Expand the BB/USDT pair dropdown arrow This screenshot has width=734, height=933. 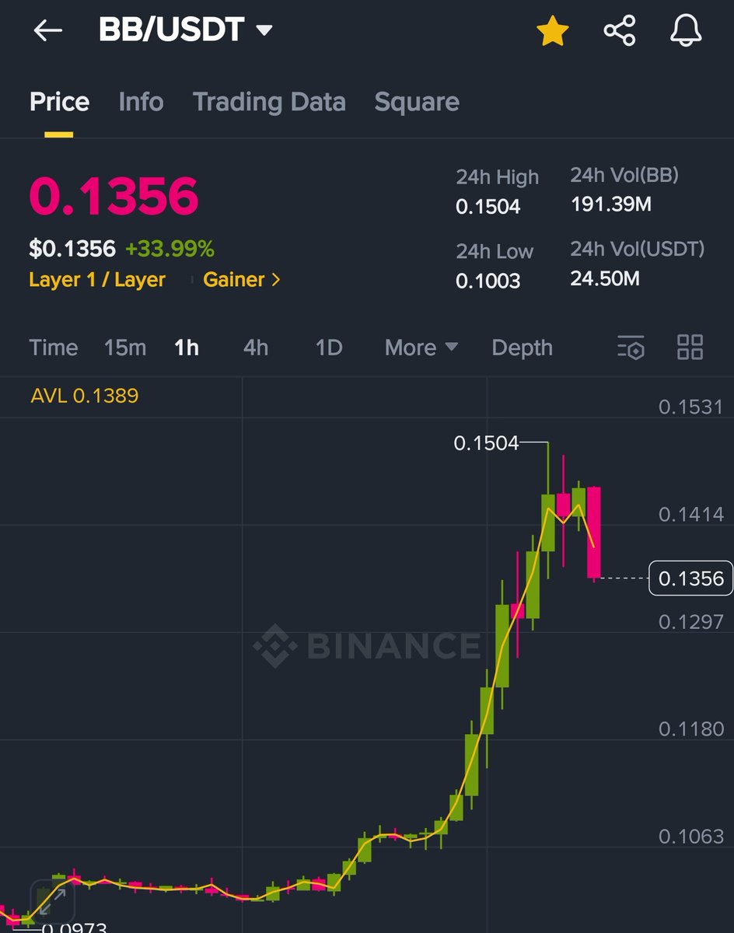point(264,30)
